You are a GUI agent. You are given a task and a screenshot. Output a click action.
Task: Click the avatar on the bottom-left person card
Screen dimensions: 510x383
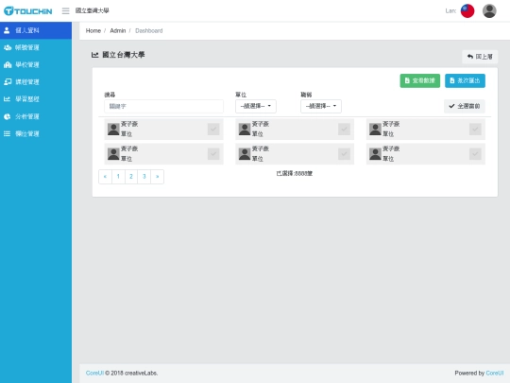pyautogui.click(x=113, y=154)
